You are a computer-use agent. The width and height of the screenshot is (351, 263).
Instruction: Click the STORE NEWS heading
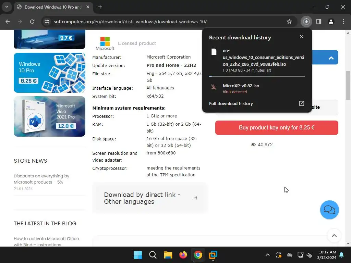31,161
